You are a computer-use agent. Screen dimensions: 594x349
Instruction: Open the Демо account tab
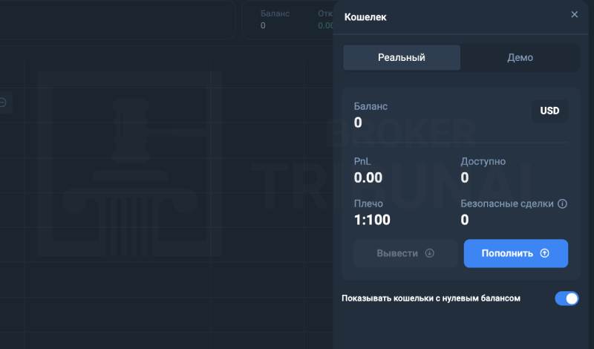point(520,58)
